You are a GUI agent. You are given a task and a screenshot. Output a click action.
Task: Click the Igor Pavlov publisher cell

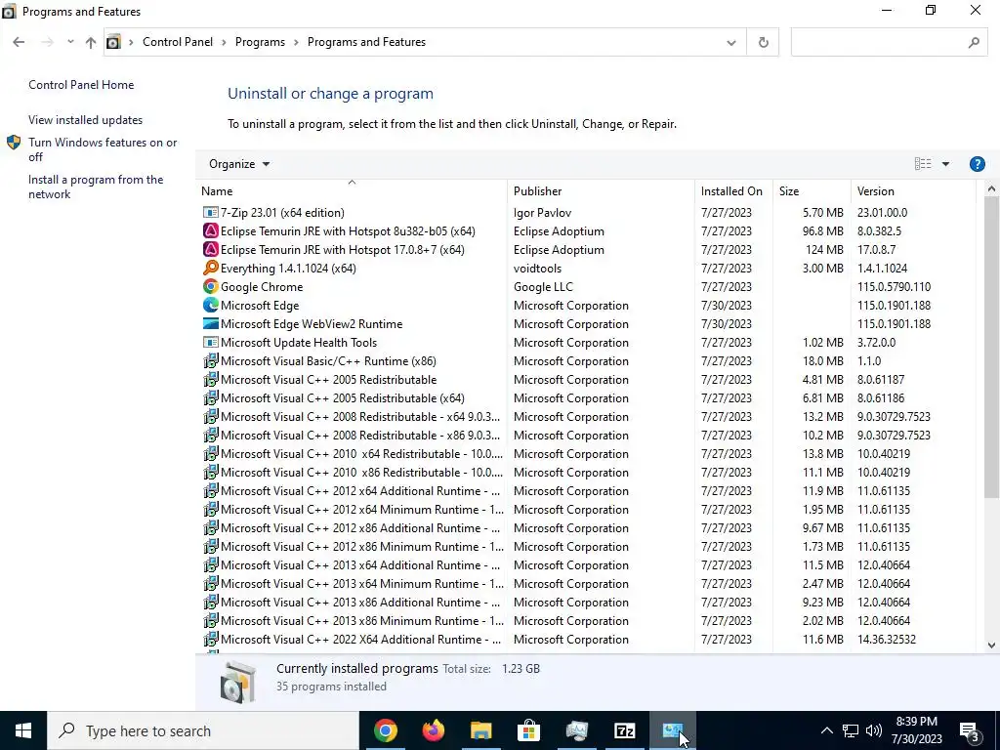(x=542, y=212)
